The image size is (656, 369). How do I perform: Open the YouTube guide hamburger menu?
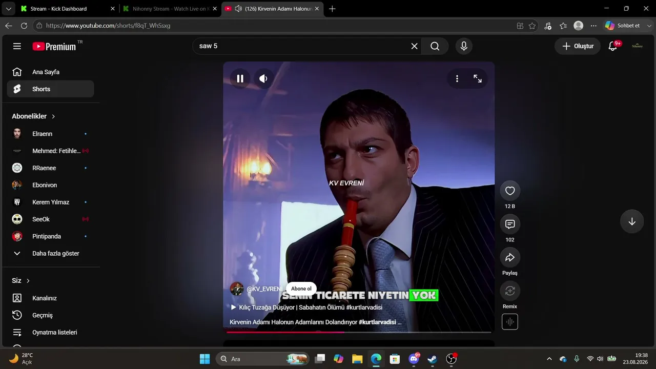coord(17,46)
